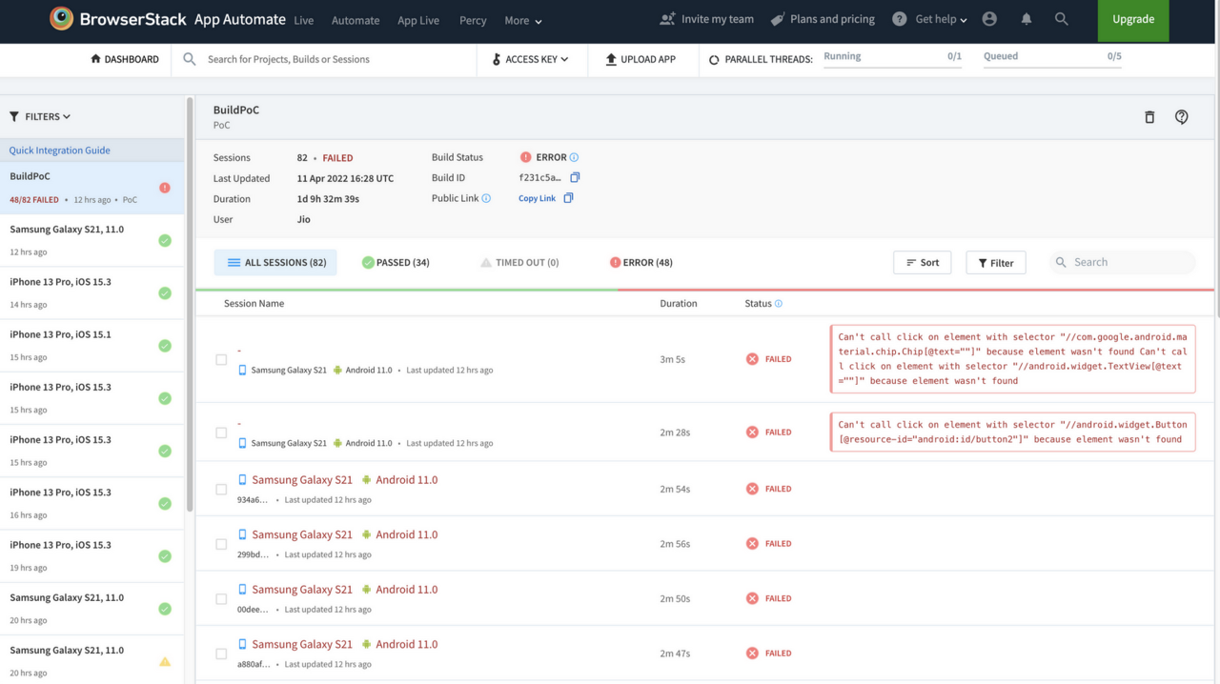Click the green check on iPhone 13 Pro iOS 15.1
Viewport: 1220px width, 684px height.
coord(165,346)
